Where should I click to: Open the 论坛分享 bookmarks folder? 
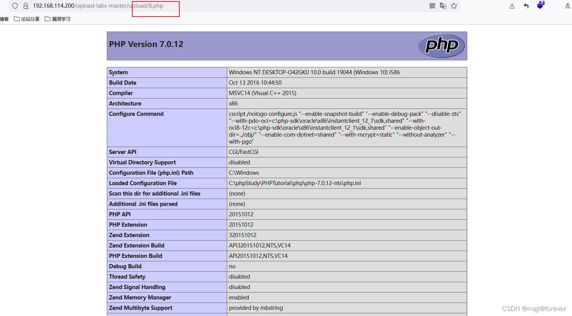click(27, 19)
